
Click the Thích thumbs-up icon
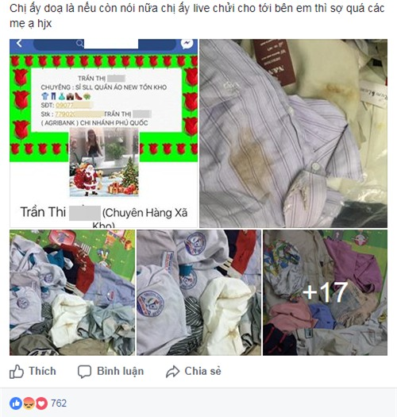tap(17, 371)
